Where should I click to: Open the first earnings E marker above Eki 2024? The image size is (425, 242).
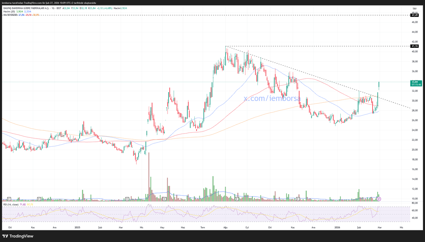[x=9, y=199]
